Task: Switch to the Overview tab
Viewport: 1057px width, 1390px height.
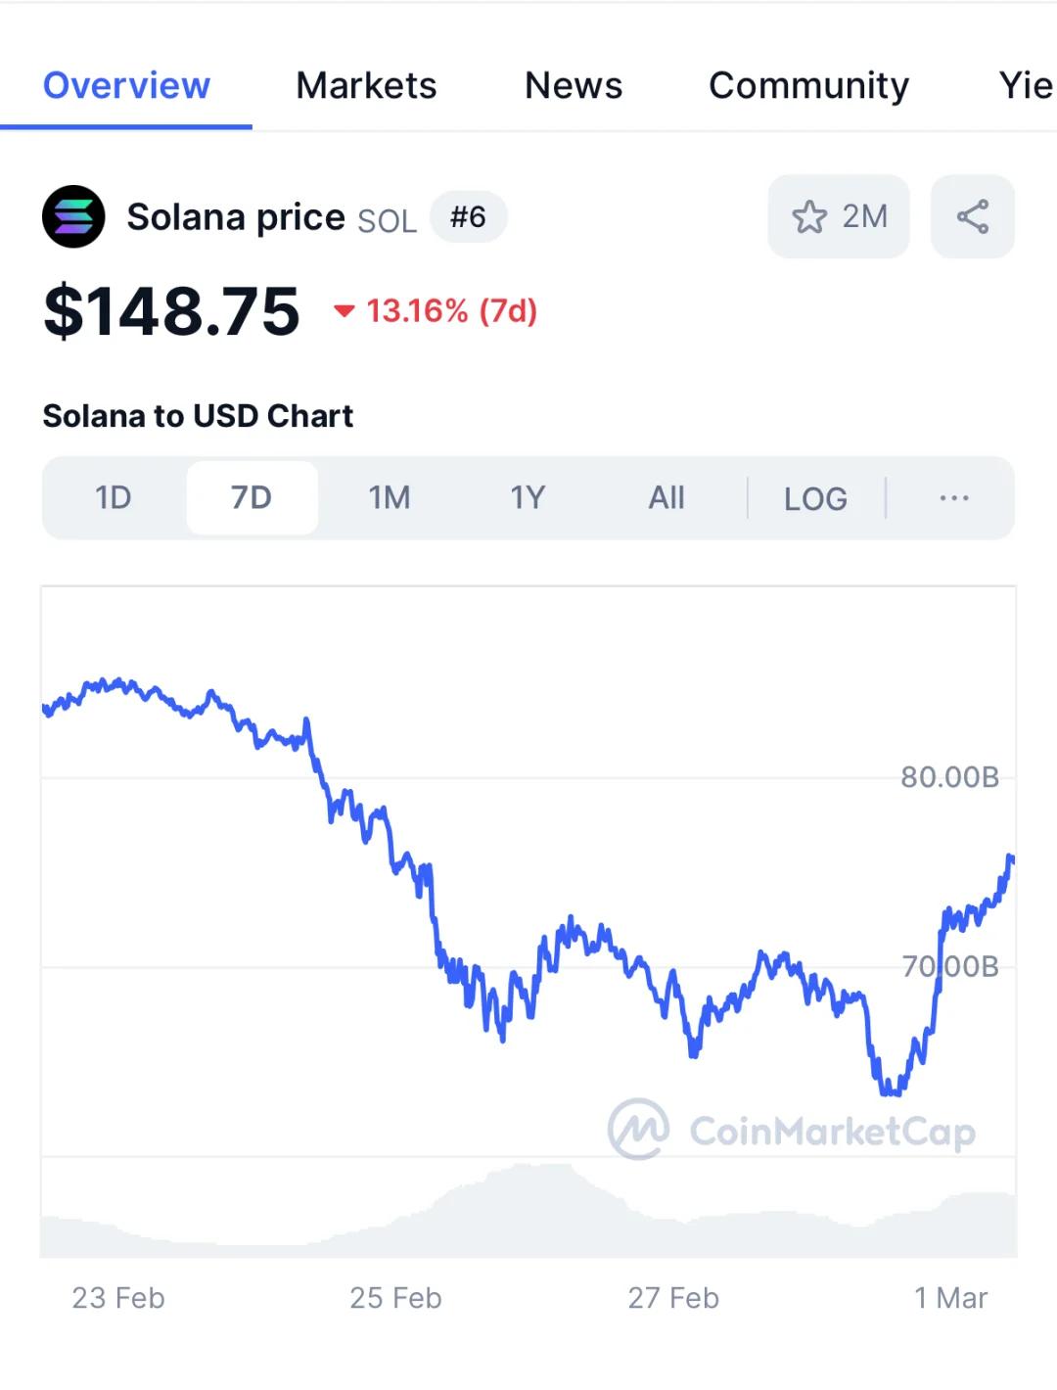Action: pos(126,86)
